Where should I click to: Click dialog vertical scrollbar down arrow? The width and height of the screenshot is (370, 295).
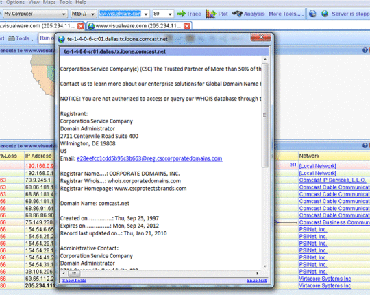coord(265,266)
